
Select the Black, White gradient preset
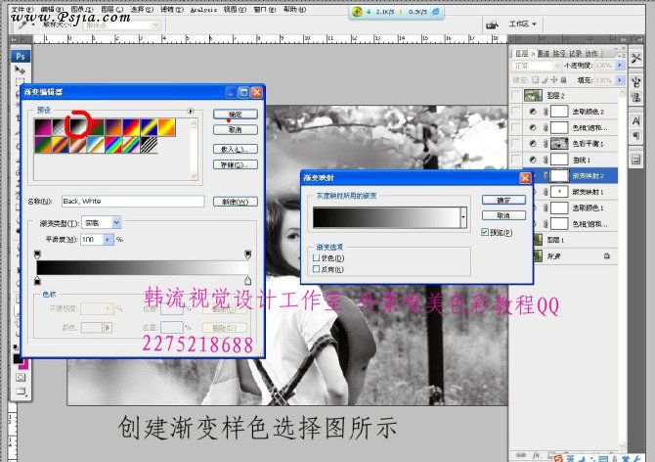point(78,127)
